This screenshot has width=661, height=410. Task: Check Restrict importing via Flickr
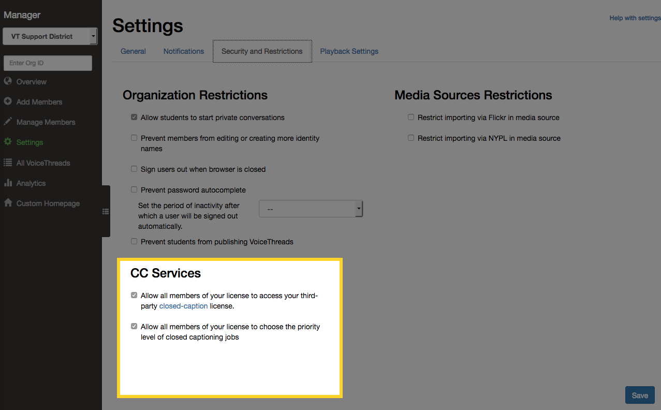tap(411, 118)
